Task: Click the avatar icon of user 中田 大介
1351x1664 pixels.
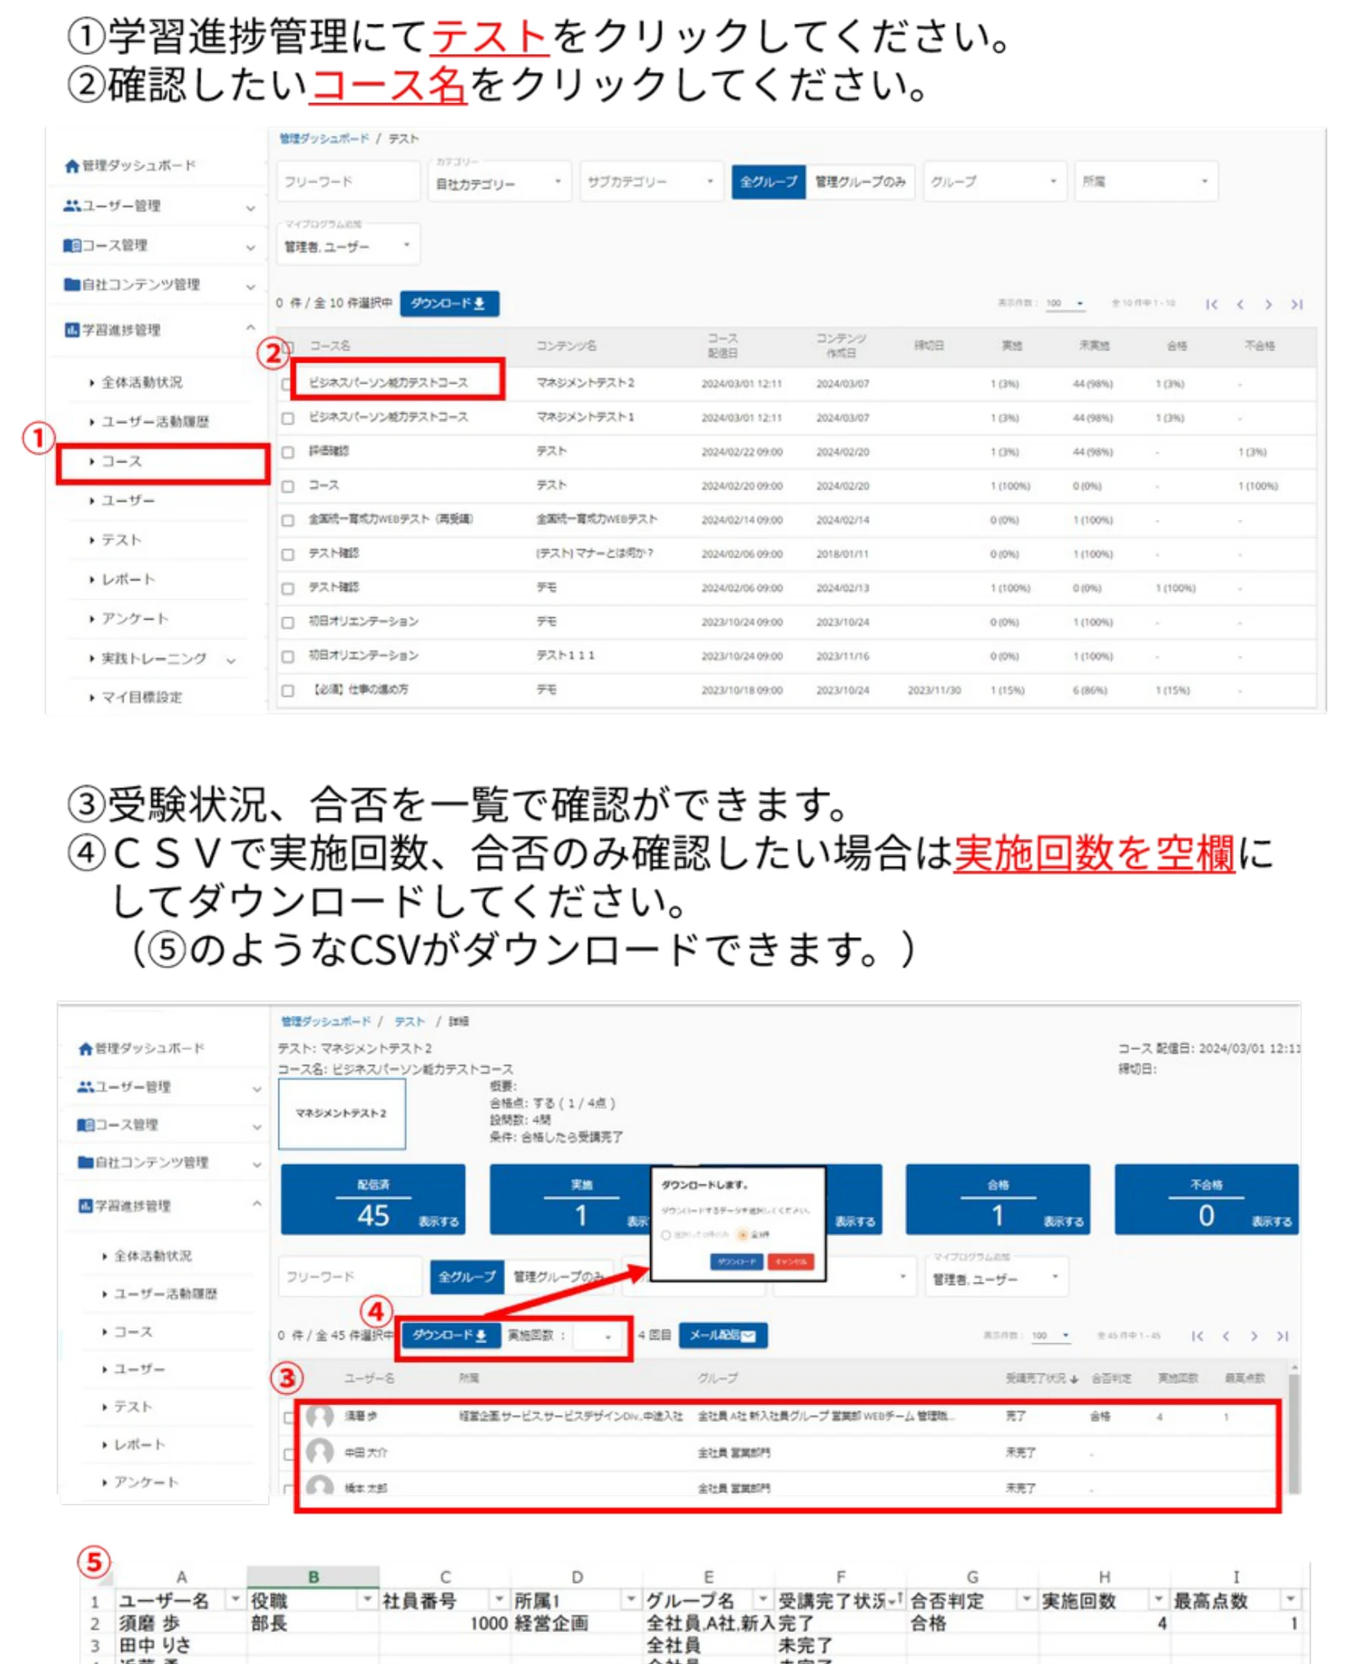Action: [x=319, y=1452]
